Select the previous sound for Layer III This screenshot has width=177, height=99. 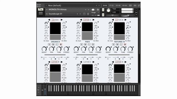[x=113, y=20]
